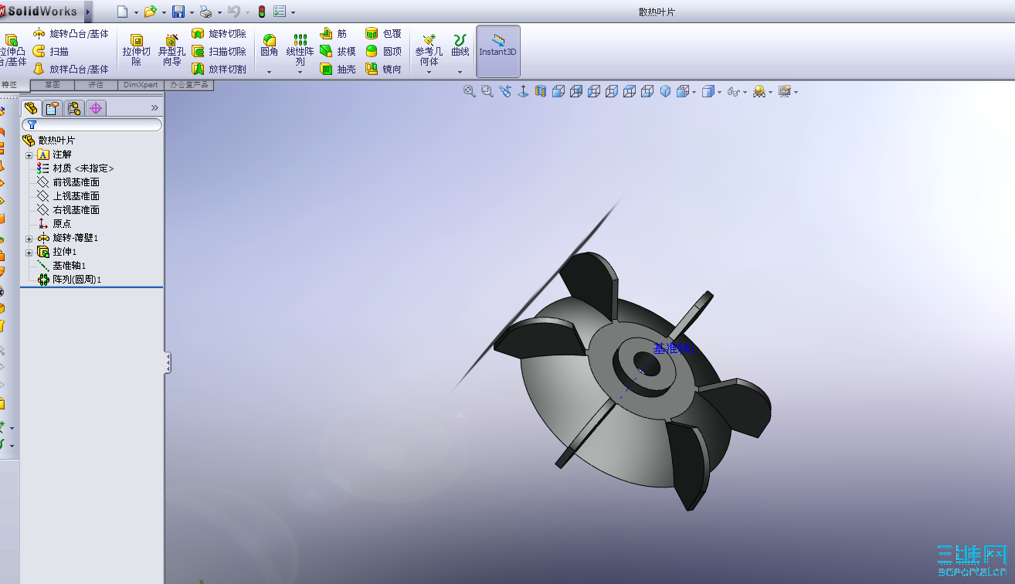Click Zoom to Fit in view toolbar

click(x=469, y=91)
